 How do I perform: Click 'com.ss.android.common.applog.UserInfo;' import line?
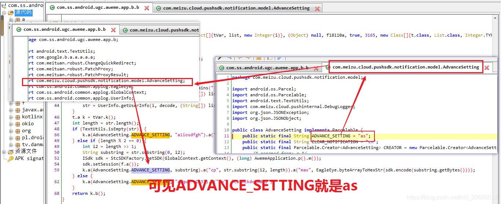(85, 98)
